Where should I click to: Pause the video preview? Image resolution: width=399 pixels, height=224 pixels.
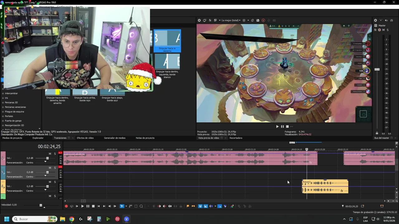[282, 126]
